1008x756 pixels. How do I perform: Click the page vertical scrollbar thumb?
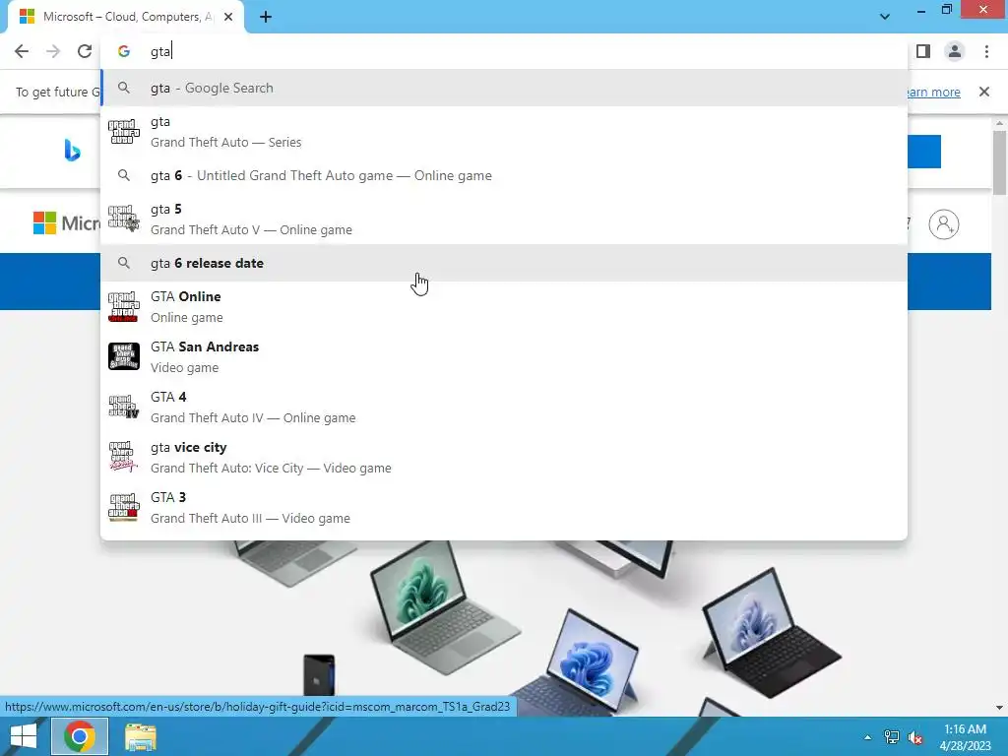(1000, 162)
